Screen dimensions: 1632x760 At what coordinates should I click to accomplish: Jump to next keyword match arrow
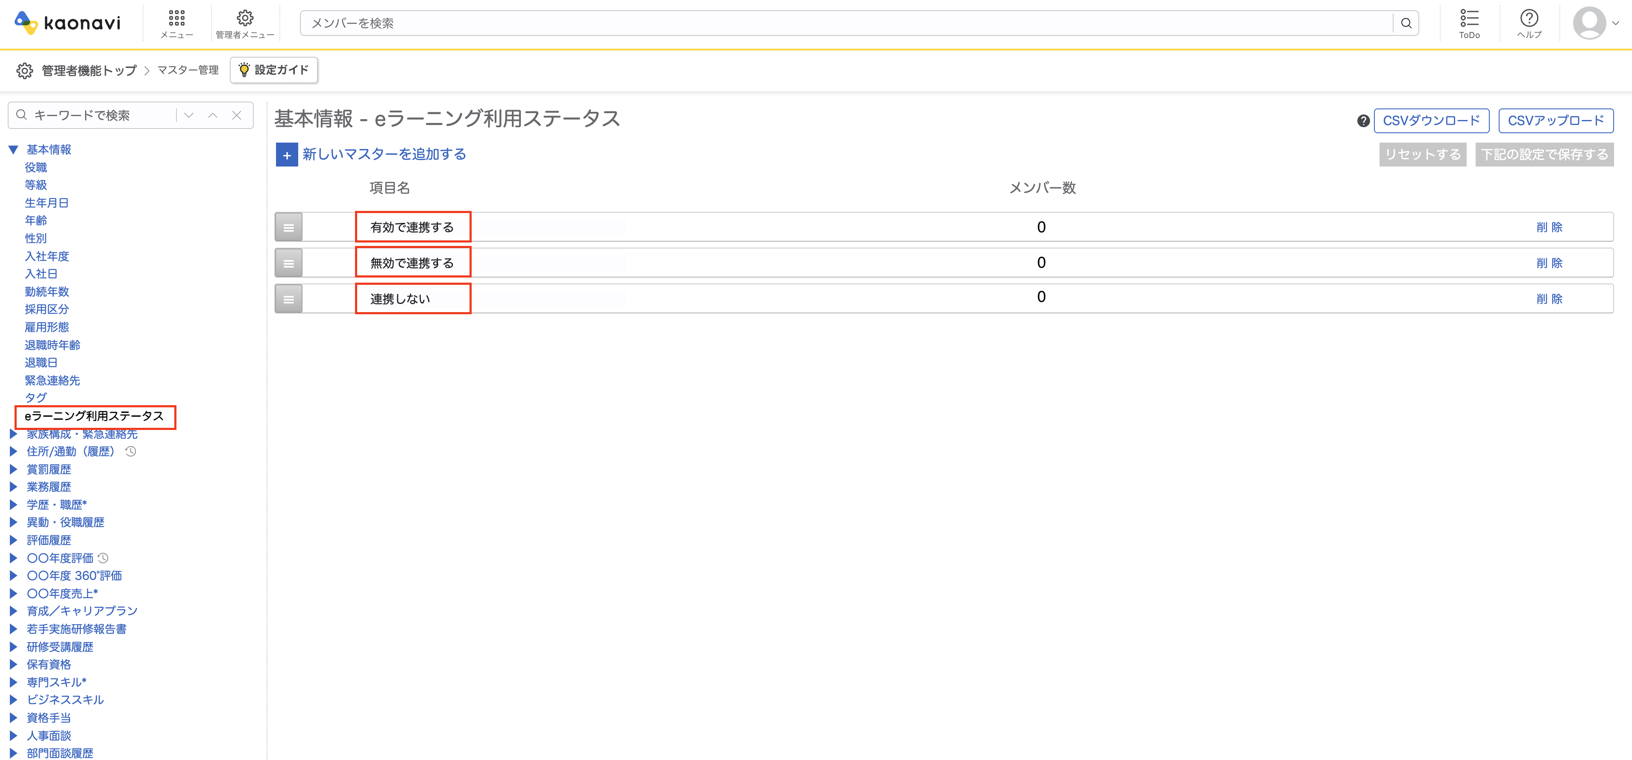189,115
